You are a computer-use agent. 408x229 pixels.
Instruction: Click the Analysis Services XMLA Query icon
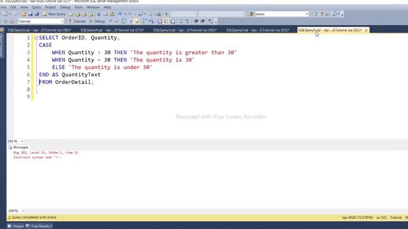[x=91, y=14]
